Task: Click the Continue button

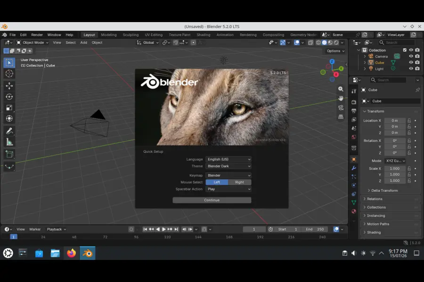Action: 212,200
